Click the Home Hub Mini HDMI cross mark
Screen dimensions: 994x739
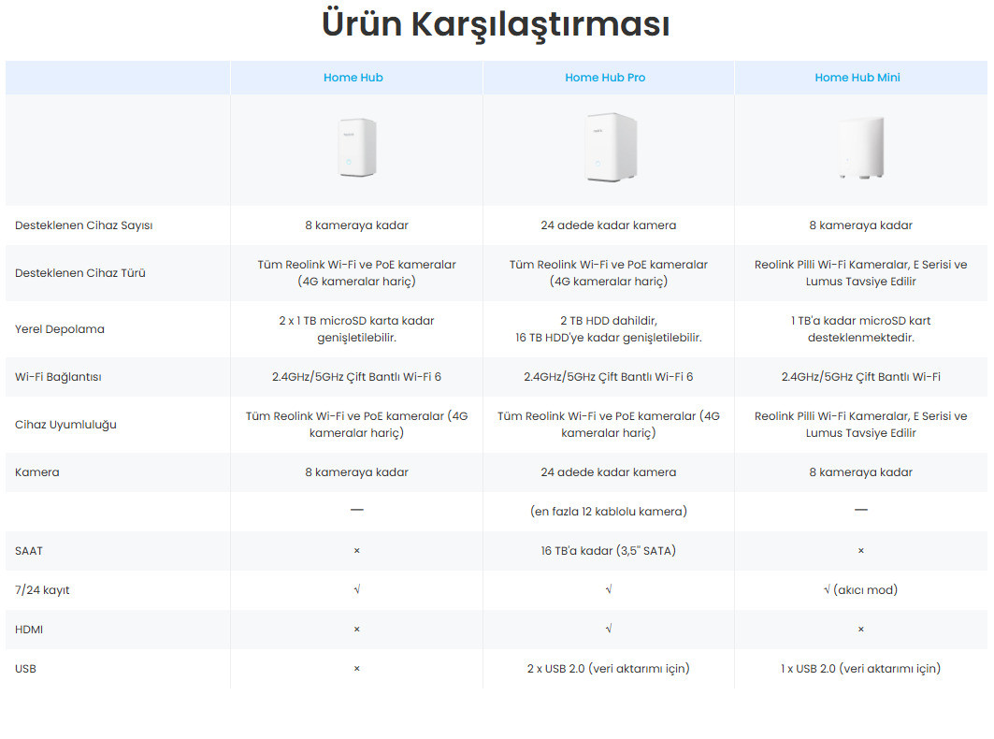point(861,630)
